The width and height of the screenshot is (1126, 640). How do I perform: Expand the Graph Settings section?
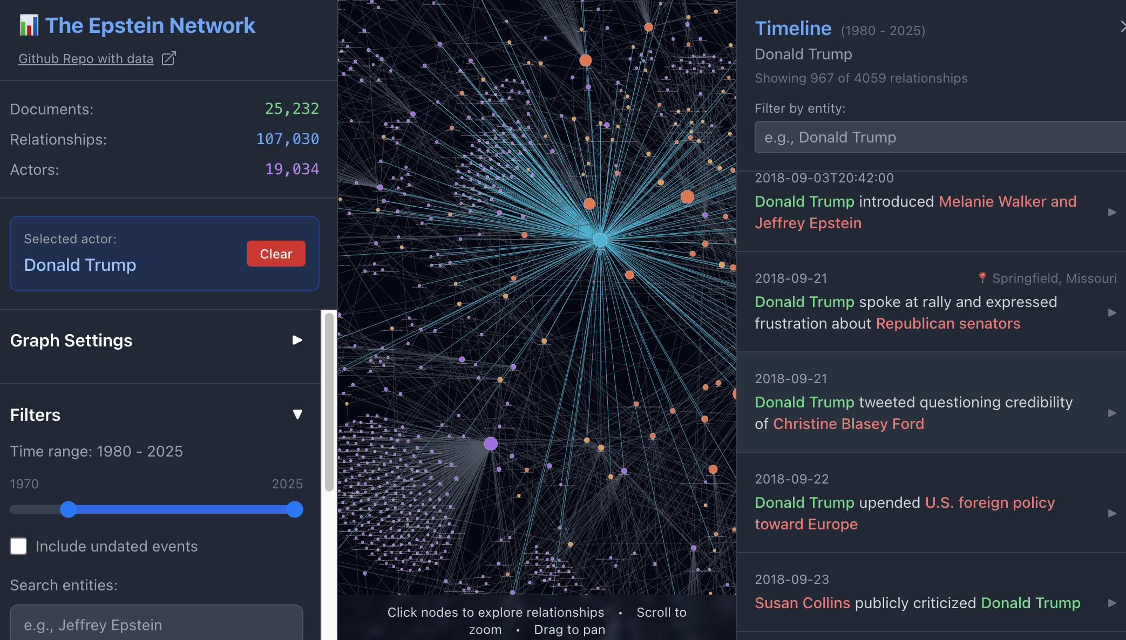(x=297, y=340)
